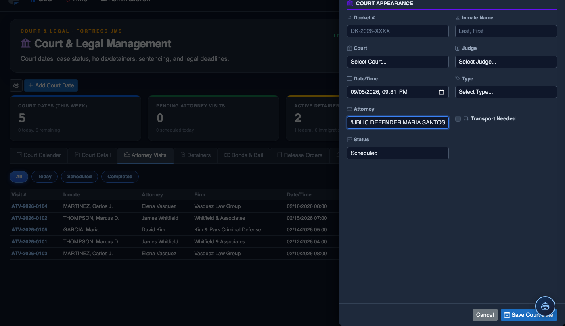The height and width of the screenshot is (326, 565).
Task: Click the Kim & Park Criminal Defense cell
Action: pyautogui.click(x=228, y=230)
